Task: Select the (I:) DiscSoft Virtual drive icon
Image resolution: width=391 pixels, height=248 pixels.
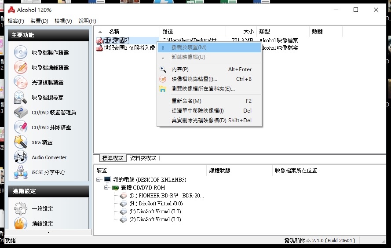Action: (x=123, y=212)
